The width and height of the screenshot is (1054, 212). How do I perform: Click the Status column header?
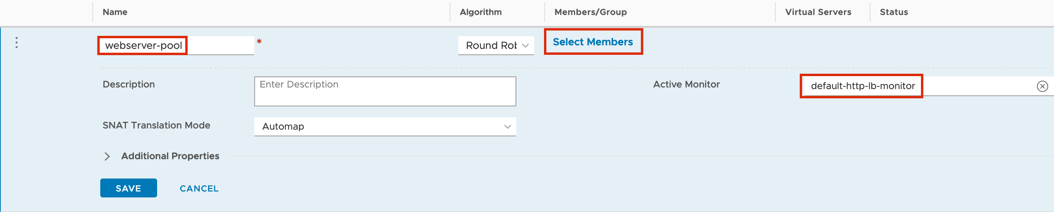(894, 12)
